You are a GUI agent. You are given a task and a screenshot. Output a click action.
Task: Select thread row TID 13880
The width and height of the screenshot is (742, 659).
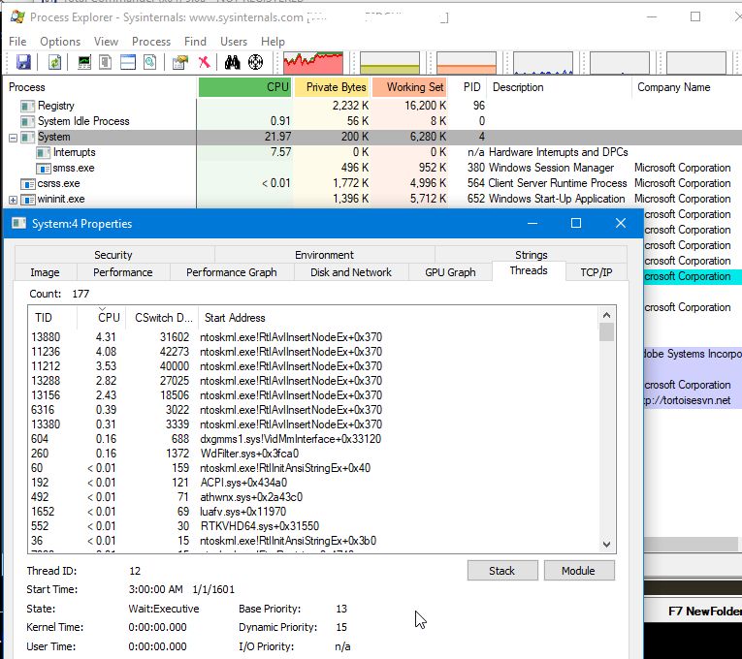coord(312,337)
